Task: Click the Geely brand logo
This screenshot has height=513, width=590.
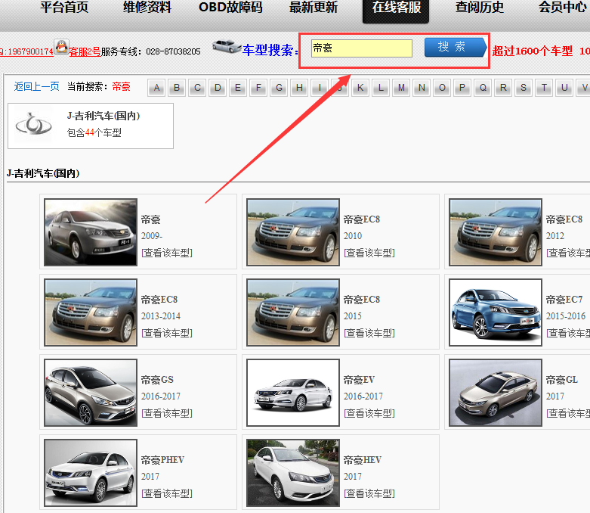Action: click(x=33, y=126)
